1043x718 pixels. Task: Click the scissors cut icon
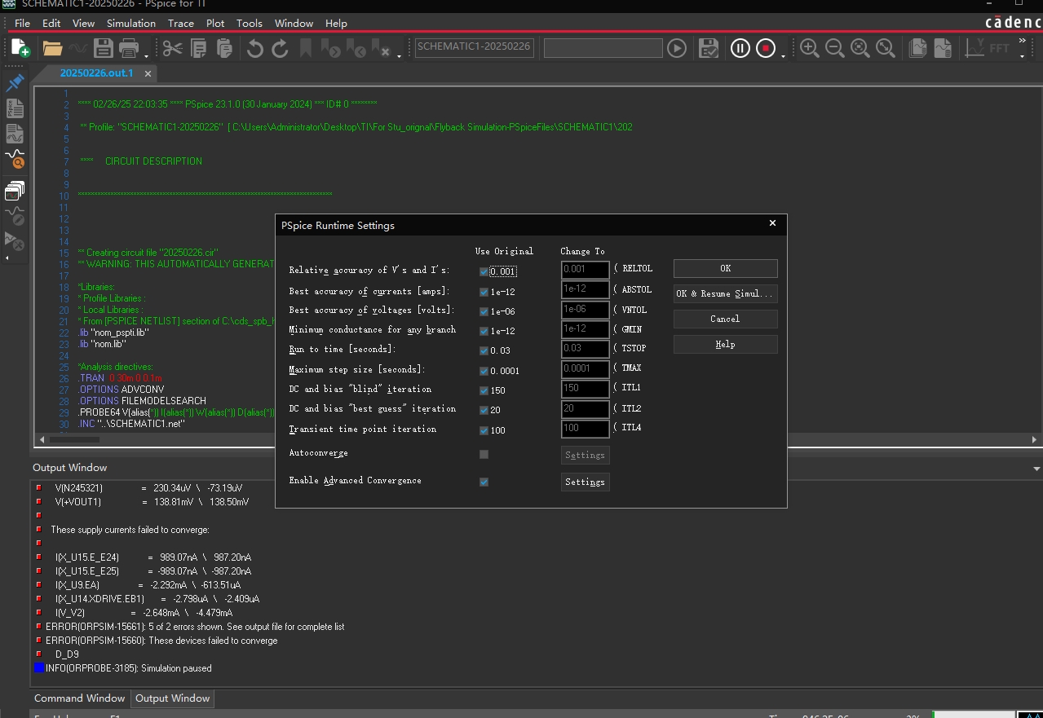pos(172,48)
